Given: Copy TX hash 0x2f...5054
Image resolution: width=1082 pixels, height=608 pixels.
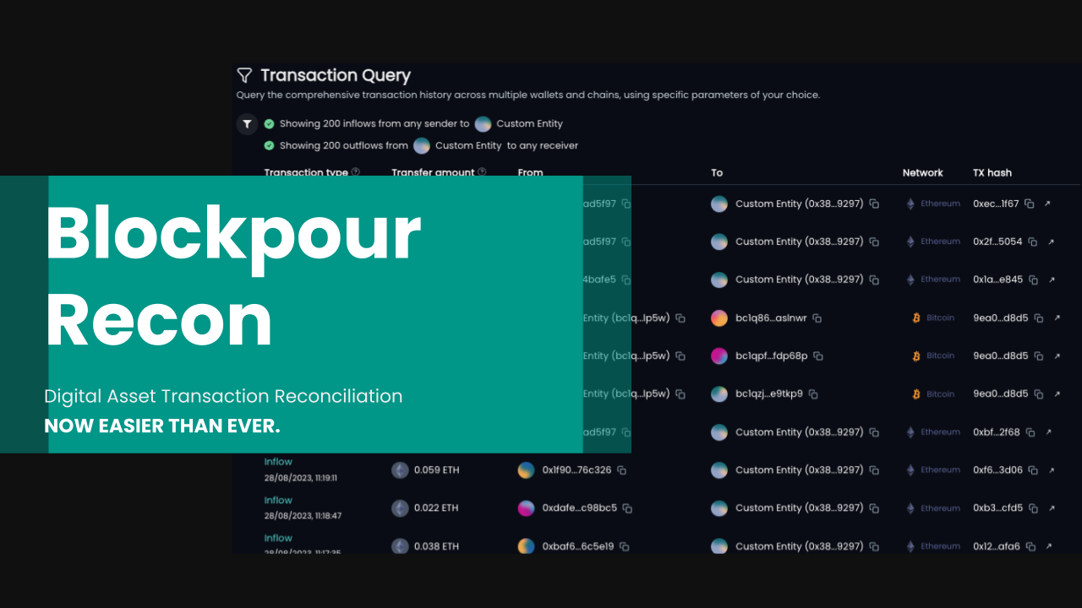Looking at the screenshot, I should click(x=1034, y=242).
